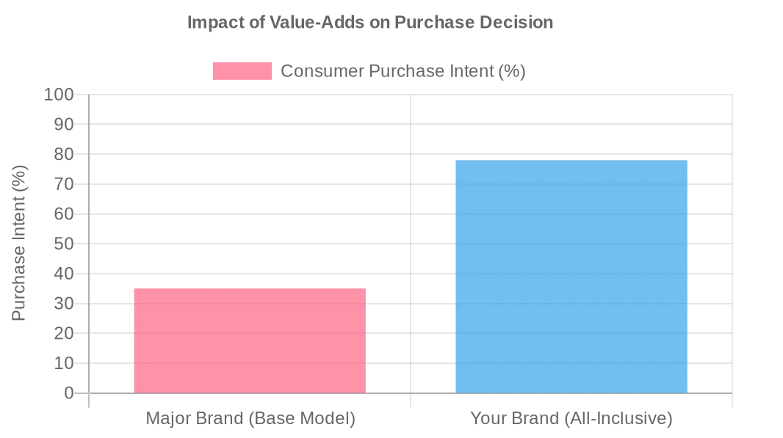Click the top edge of the blue bar
Viewport: 783px width, 438px height.
(x=571, y=161)
